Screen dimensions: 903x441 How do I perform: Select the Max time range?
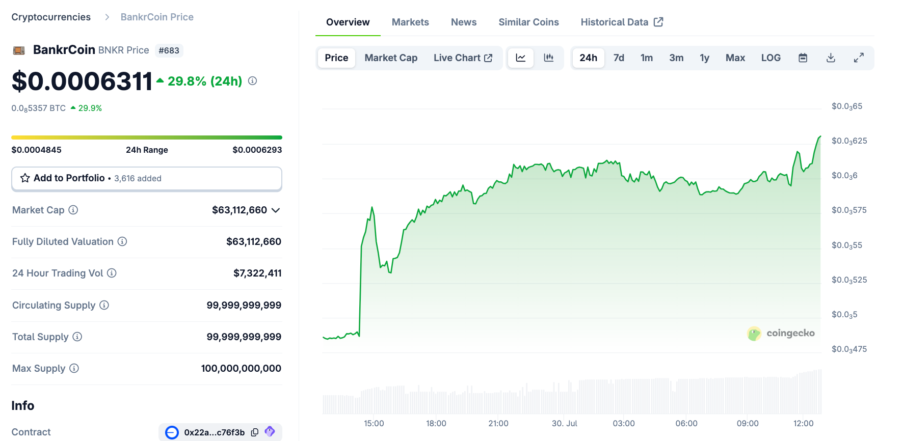coord(735,58)
